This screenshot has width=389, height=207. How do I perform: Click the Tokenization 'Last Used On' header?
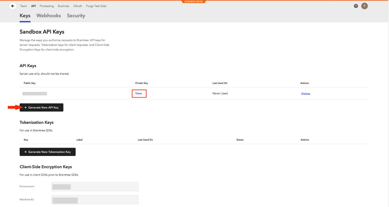tap(145, 140)
